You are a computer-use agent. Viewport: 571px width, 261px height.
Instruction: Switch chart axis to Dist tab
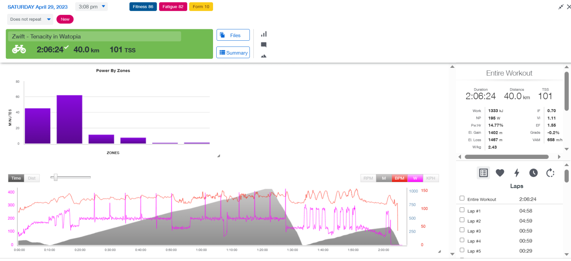click(x=32, y=178)
